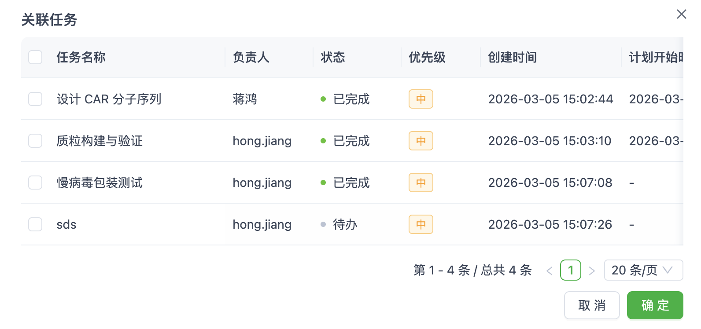The width and height of the screenshot is (701, 329).
Task: Tick the 慢病毒包装测试 row checkbox
Action: (35, 183)
